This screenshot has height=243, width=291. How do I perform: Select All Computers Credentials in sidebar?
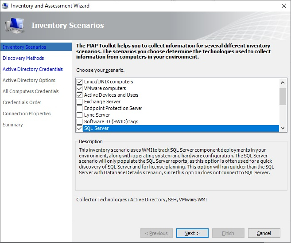coord(31,91)
